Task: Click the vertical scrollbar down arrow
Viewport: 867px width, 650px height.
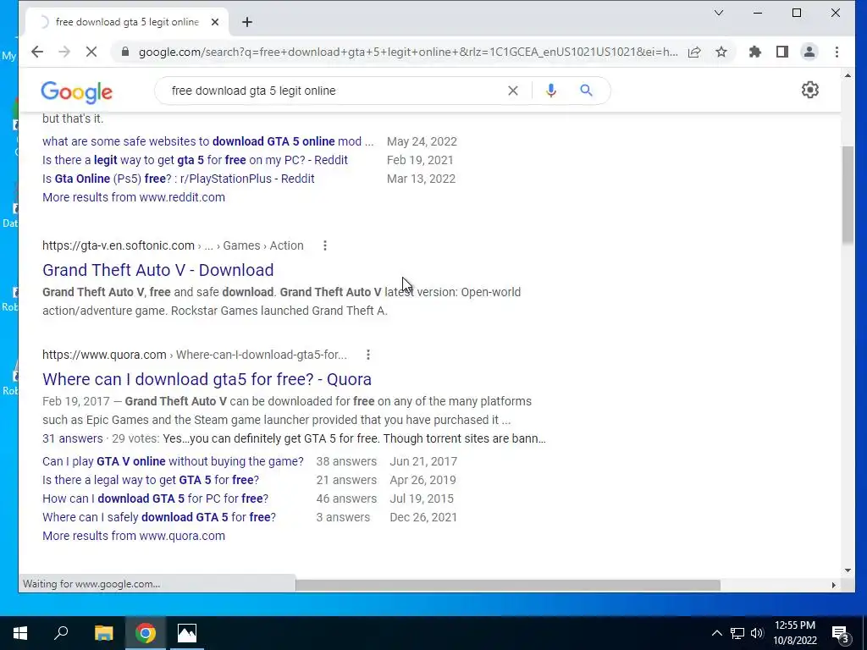Action: point(848,570)
